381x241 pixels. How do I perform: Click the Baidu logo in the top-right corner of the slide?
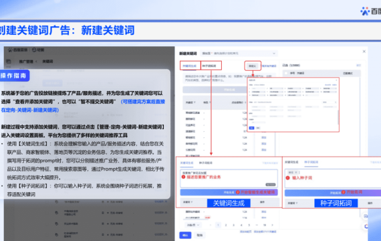tap(370, 11)
